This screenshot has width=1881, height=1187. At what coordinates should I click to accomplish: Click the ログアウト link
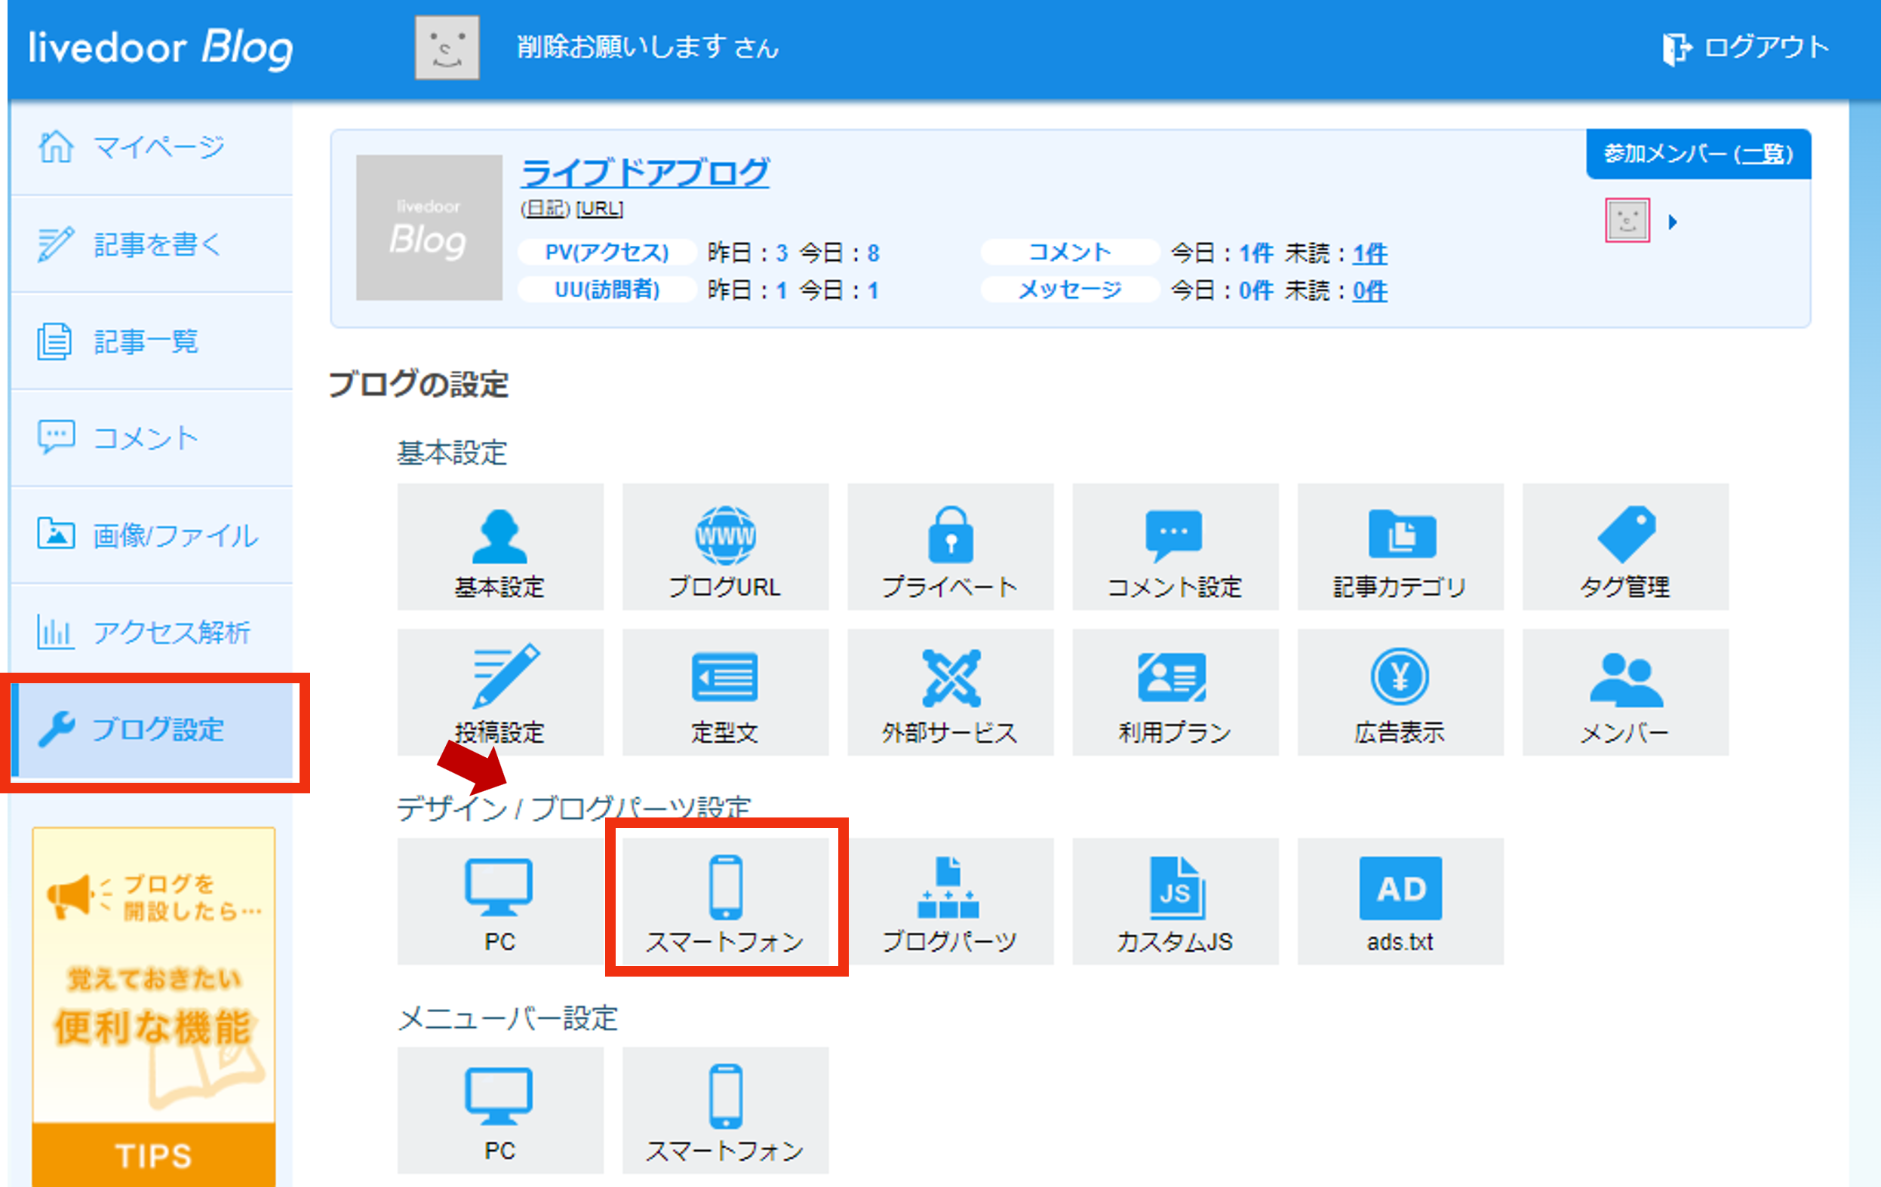(1745, 48)
